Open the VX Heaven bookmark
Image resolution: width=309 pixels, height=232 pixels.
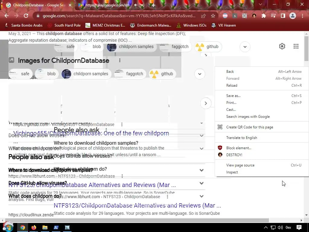point(224,25)
